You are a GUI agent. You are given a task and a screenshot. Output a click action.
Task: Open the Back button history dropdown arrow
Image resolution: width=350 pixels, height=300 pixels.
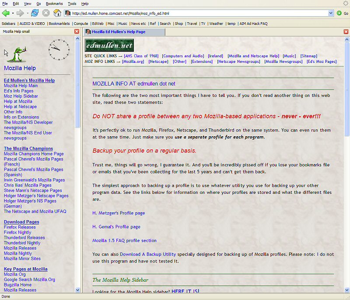pos(13,13)
